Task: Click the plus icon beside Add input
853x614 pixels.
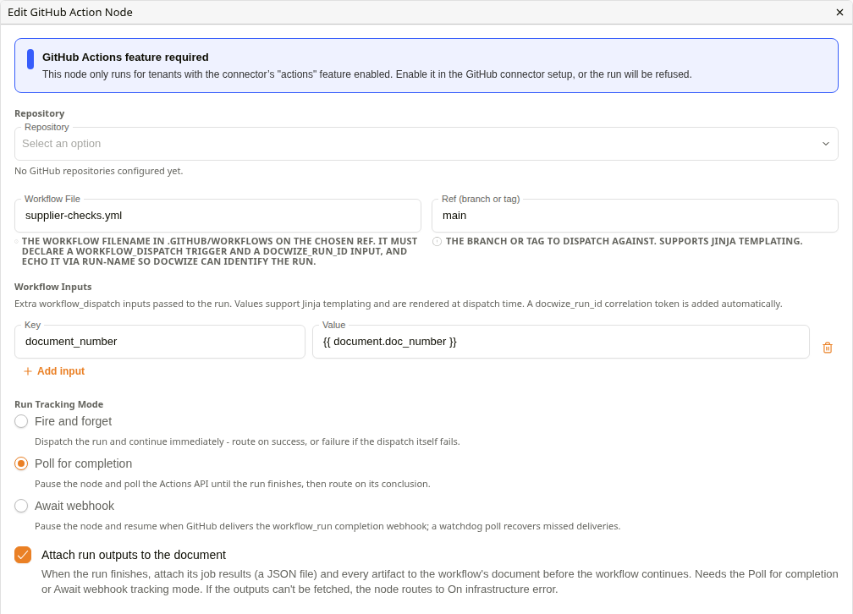Action: pyautogui.click(x=28, y=371)
